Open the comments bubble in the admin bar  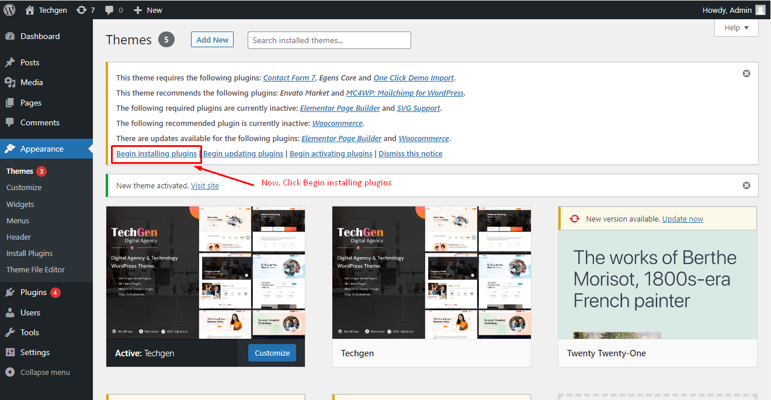(114, 10)
